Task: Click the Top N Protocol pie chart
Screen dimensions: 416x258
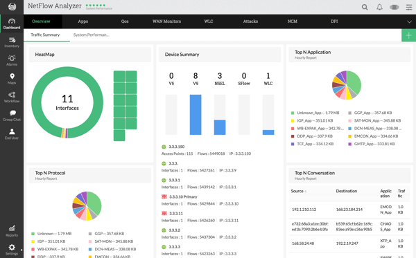Action: 87,206
